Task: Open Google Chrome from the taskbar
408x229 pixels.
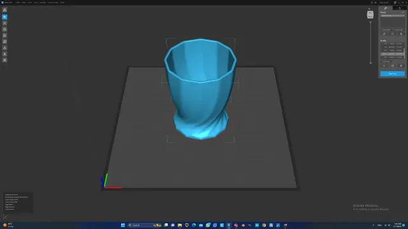Action: 264,225
